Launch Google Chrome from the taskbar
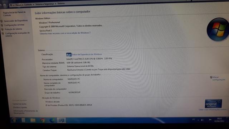This screenshot has height=129, width=229. click(x=43, y=120)
